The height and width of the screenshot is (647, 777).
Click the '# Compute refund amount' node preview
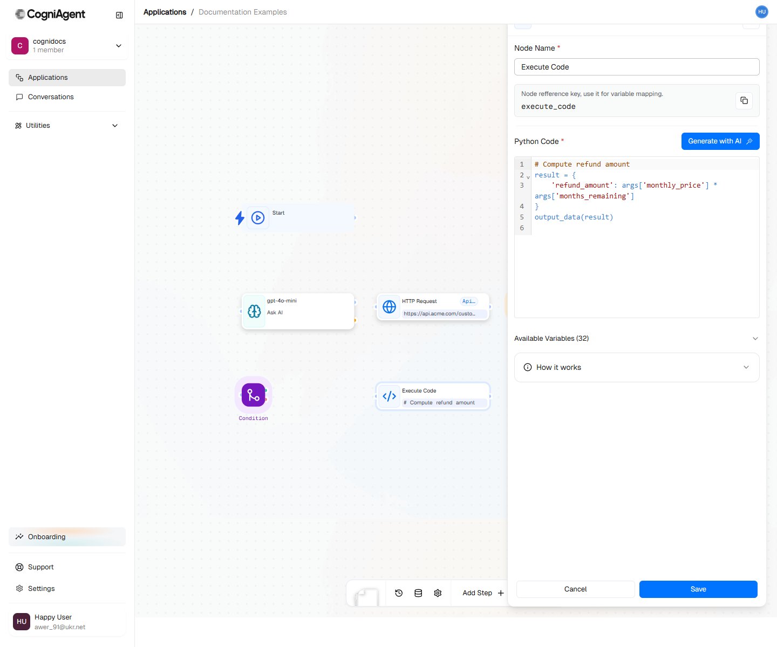coord(439,403)
